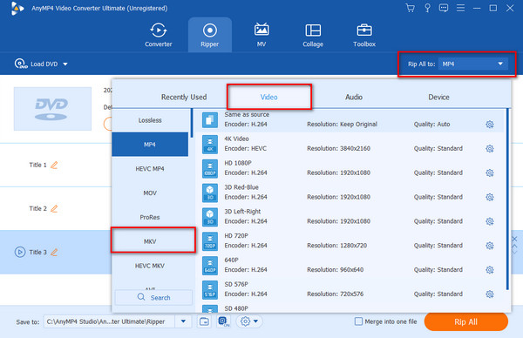Remove Title 3 with X icon
This screenshot has height=338, width=523.
pyautogui.click(x=514, y=239)
